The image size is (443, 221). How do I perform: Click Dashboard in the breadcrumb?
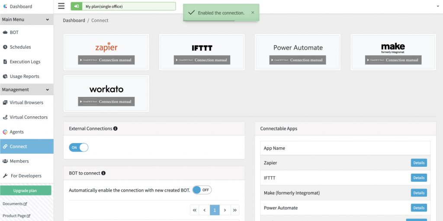click(x=74, y=20)
